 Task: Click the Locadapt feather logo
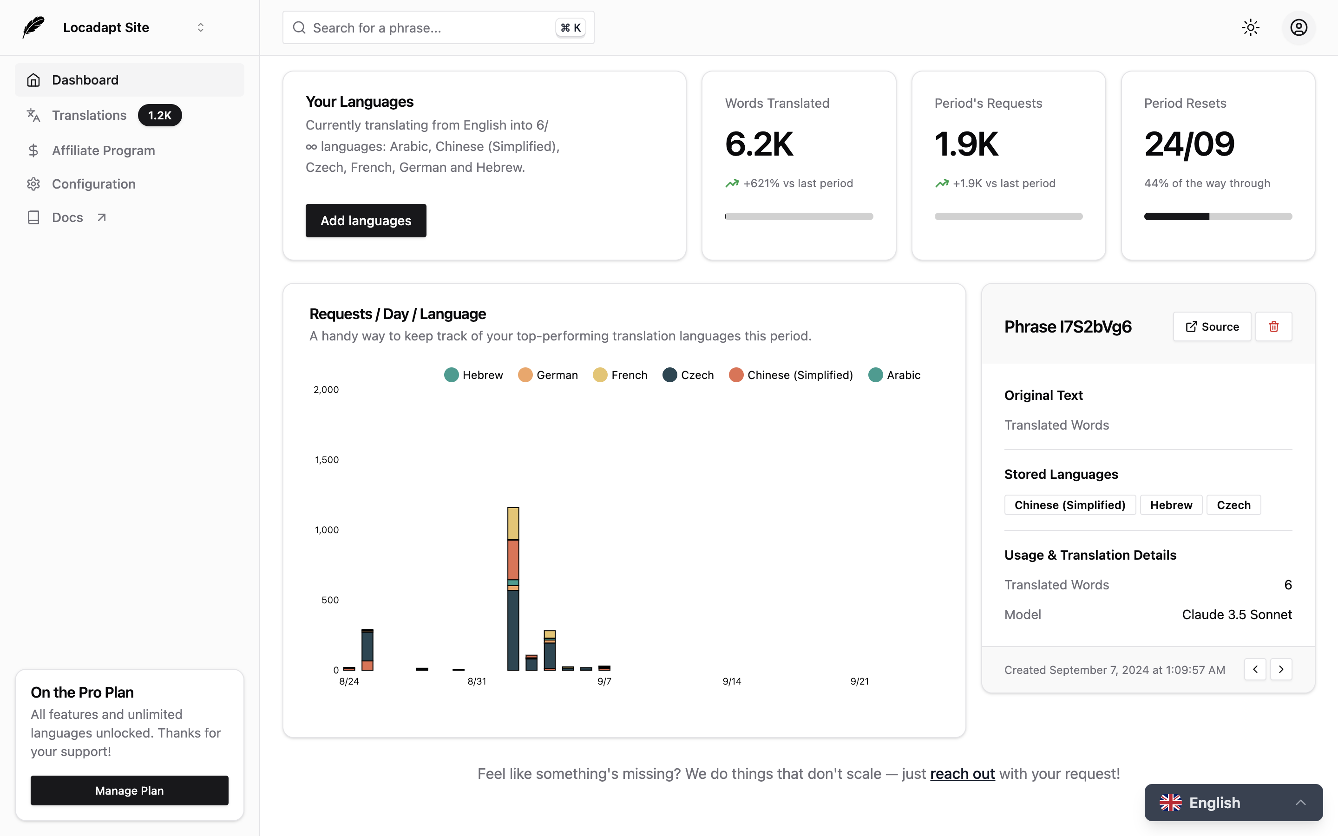click(33, 28)
